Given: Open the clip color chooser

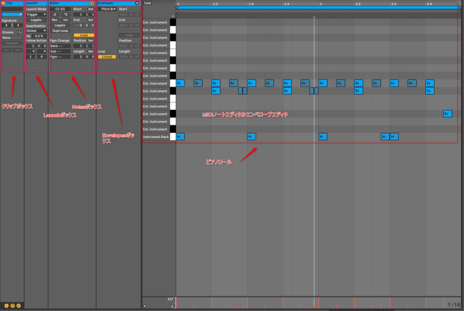Looking at the screenshot, I should [12, 14].
